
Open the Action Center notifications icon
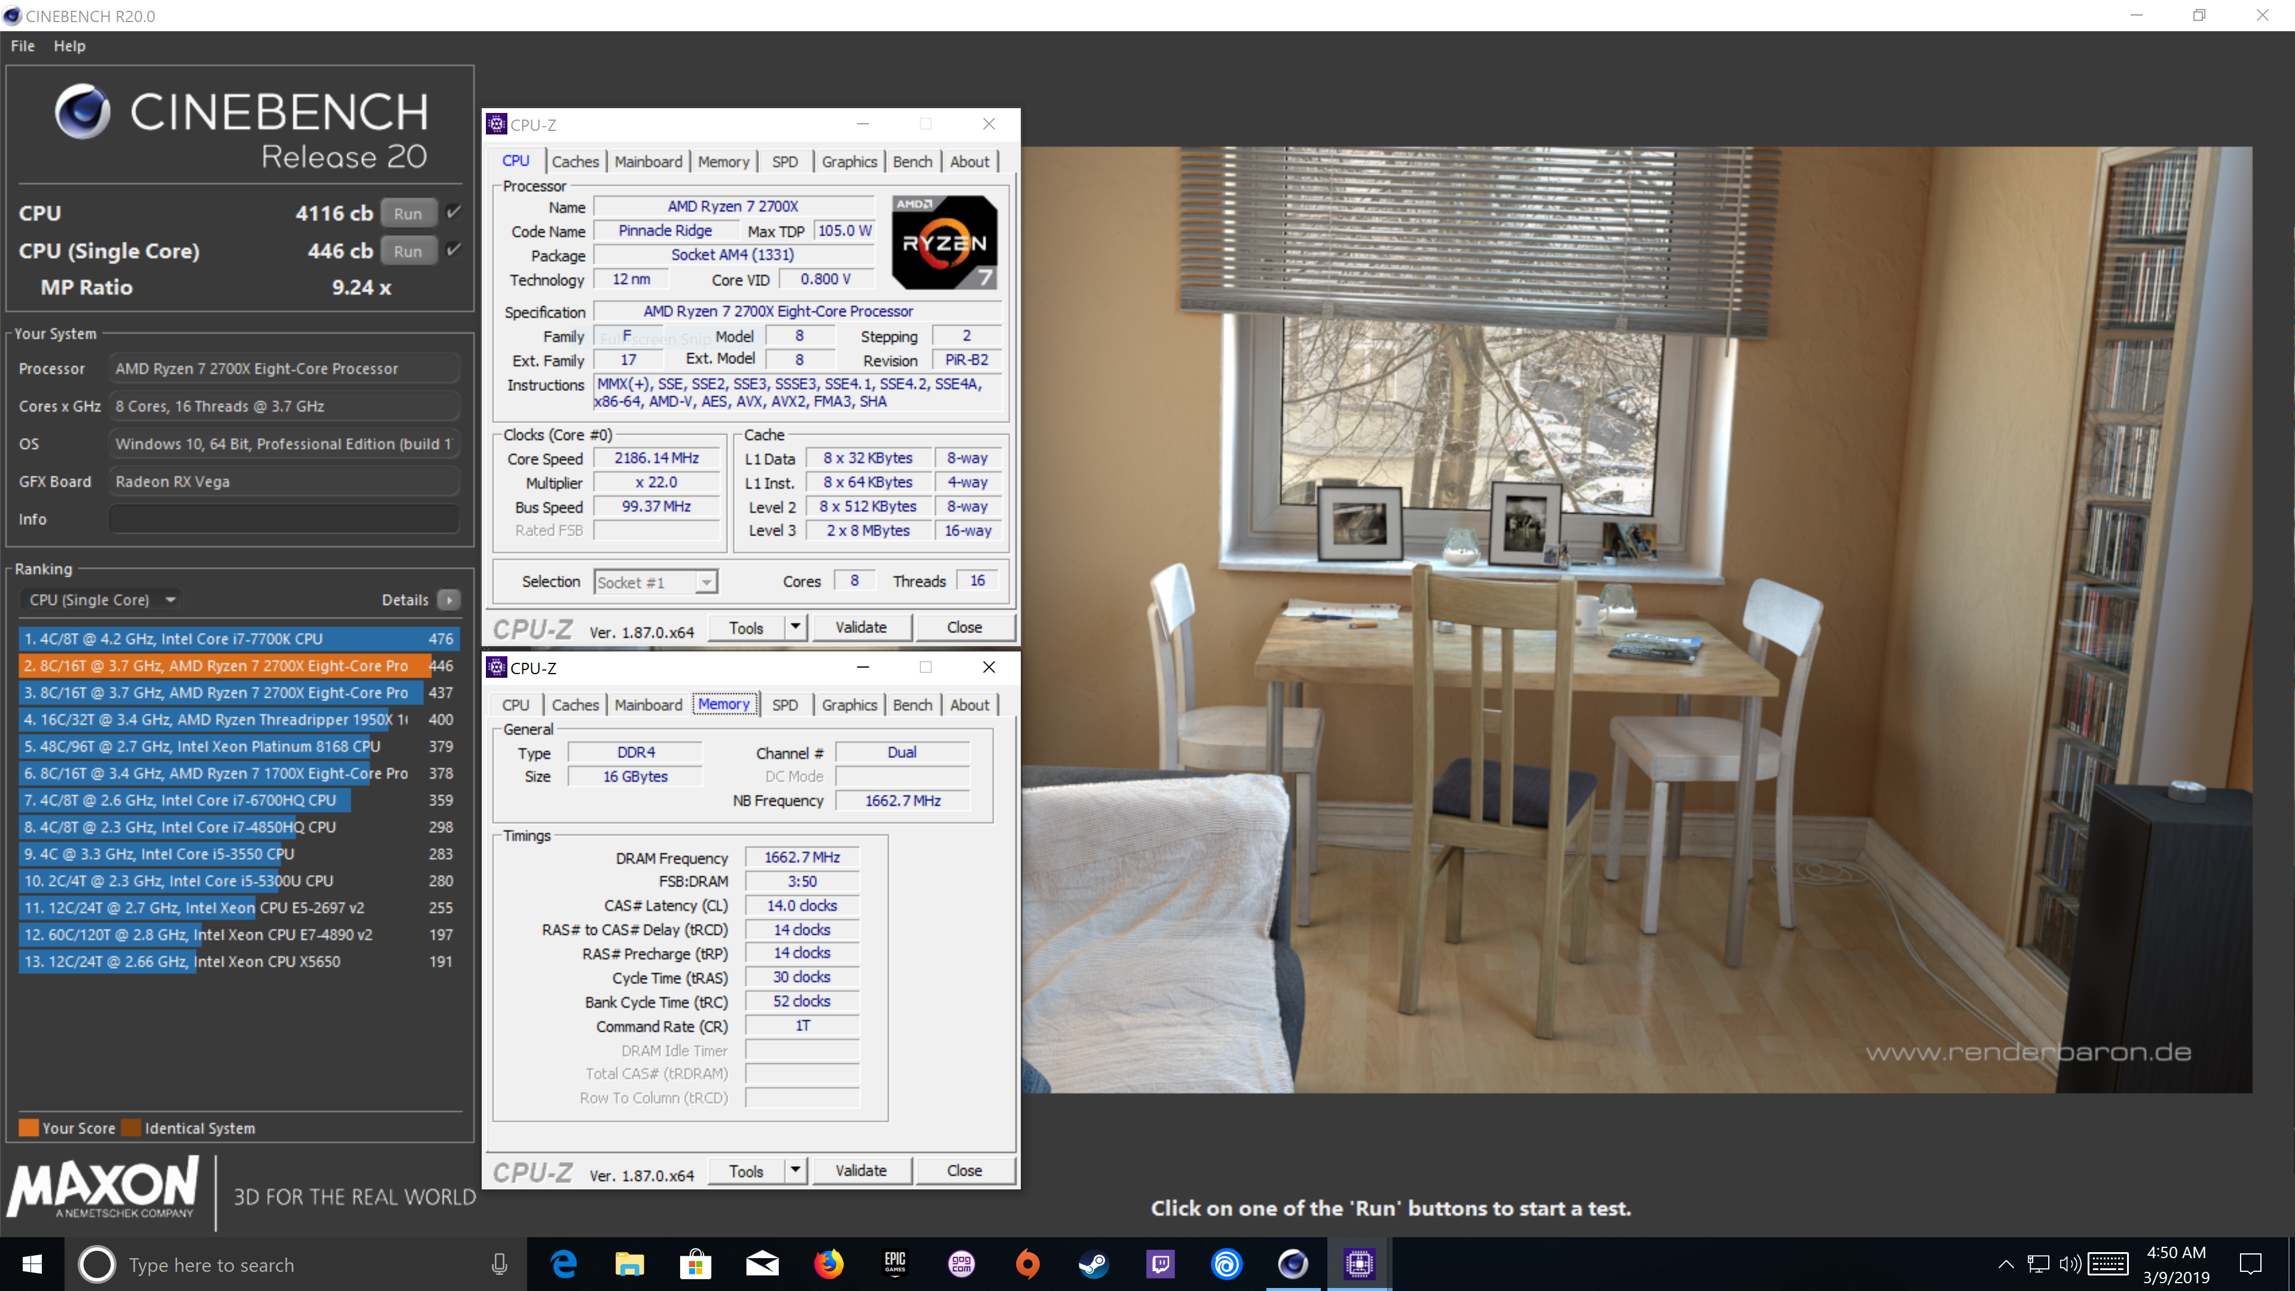click(x=2250, y=1264)
